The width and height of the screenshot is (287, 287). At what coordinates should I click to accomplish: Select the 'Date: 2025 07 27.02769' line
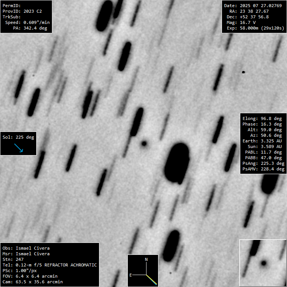(x=253, y=6)
